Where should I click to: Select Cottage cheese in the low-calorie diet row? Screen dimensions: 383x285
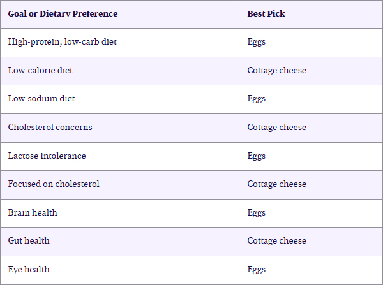point(277,70)
